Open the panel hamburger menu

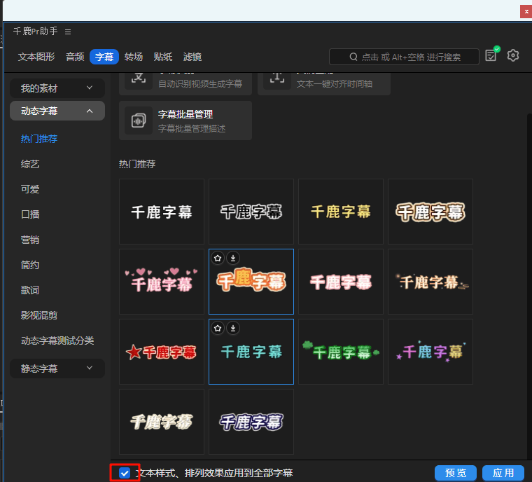[x=68, y=32]
